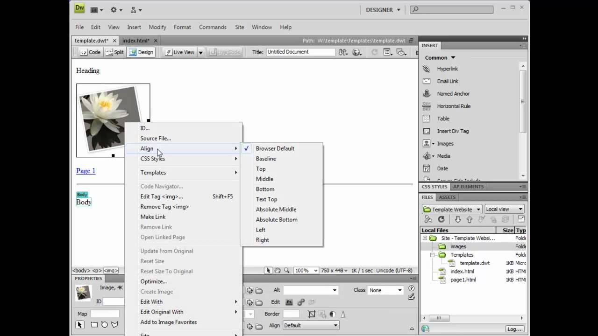Viewport: 598px width, 336px height.
Task: Open the Site icon menu in title bar
Action: tap(135, 9)
